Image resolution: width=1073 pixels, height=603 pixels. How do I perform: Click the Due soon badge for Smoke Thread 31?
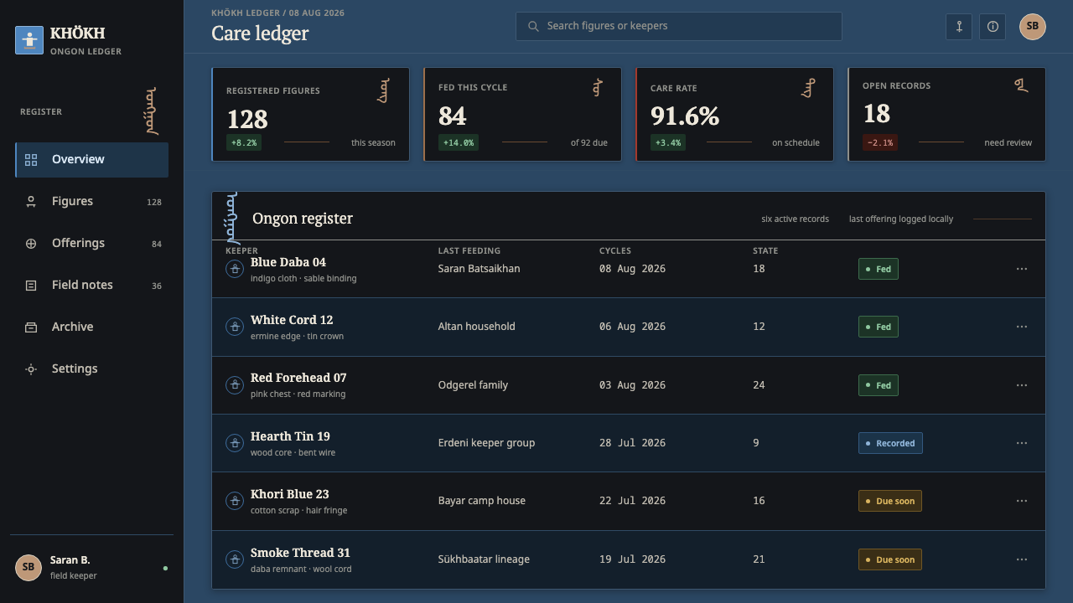coord(890,559)
